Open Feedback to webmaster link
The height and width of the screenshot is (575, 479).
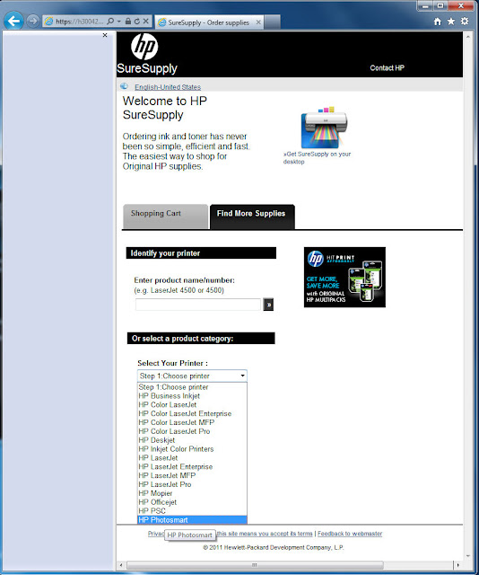tap(350, 534)
